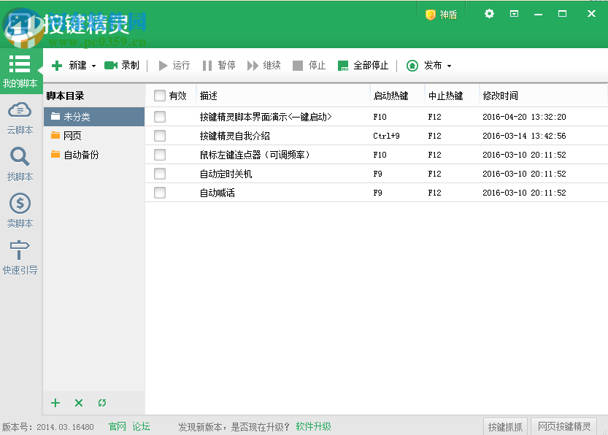The height and width of the screenshot is (435, 608).
Task: Click the 按键抓抓 button
Action: coord(505,427)
